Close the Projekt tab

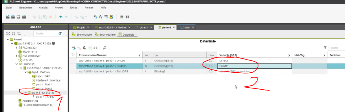(88, 28)
